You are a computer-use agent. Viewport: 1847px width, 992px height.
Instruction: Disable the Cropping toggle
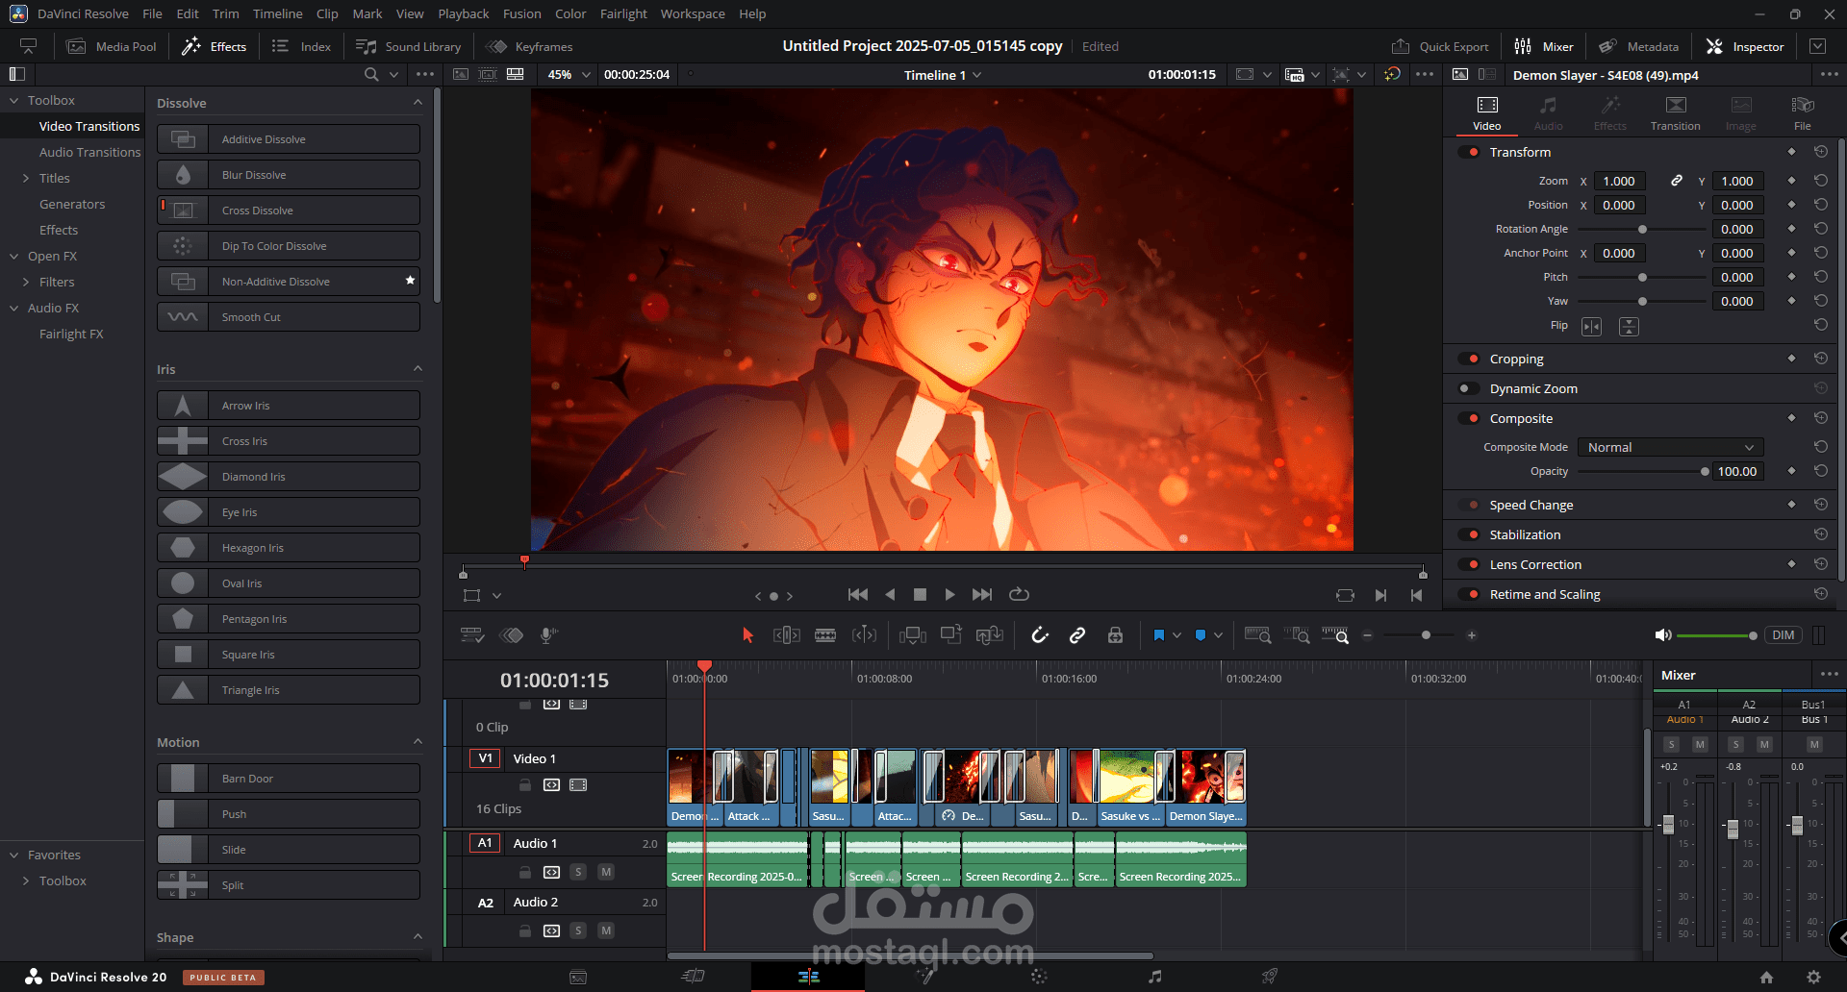pyautogui.click(x=1469, y=359)
